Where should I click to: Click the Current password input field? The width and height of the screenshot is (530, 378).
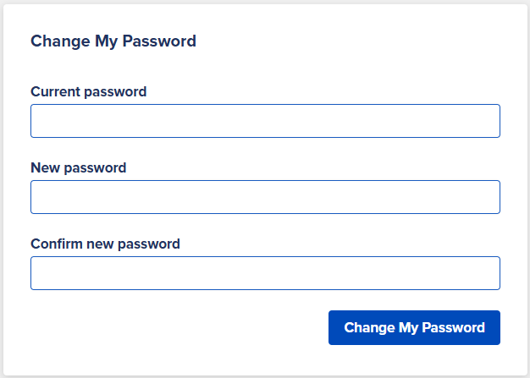[x=265, y=121]
